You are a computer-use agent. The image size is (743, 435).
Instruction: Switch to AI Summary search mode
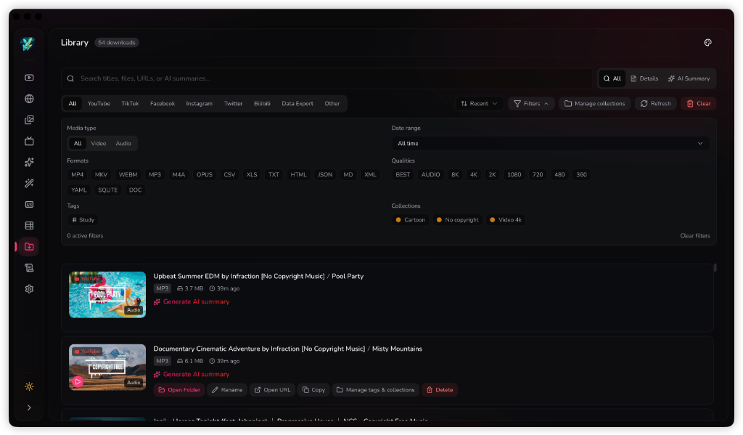[x=689, y=78]
